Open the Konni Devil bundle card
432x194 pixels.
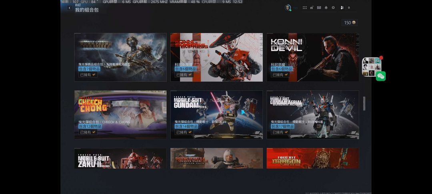coord(313,57)
